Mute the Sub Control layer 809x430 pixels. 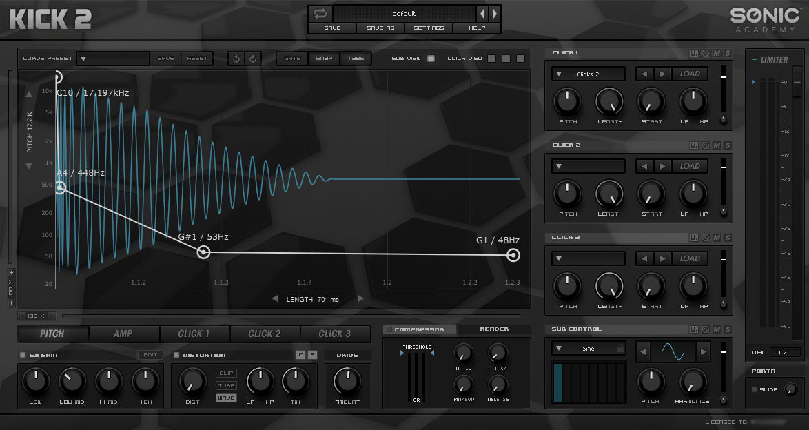click(x=717, y=329)
